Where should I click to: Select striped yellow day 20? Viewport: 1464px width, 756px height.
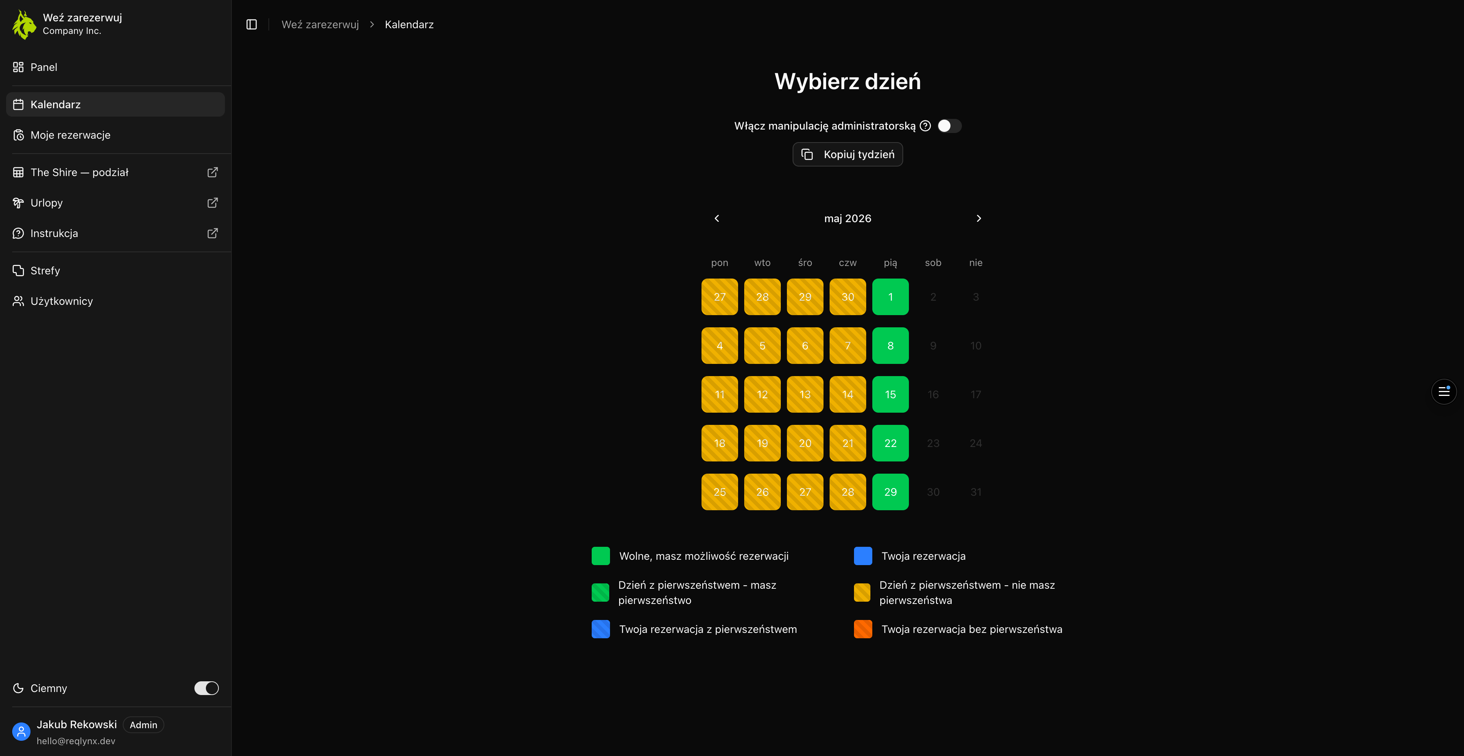805,443
